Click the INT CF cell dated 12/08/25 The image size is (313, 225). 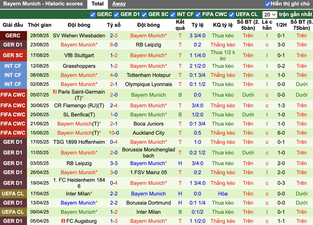pos(13,66)
